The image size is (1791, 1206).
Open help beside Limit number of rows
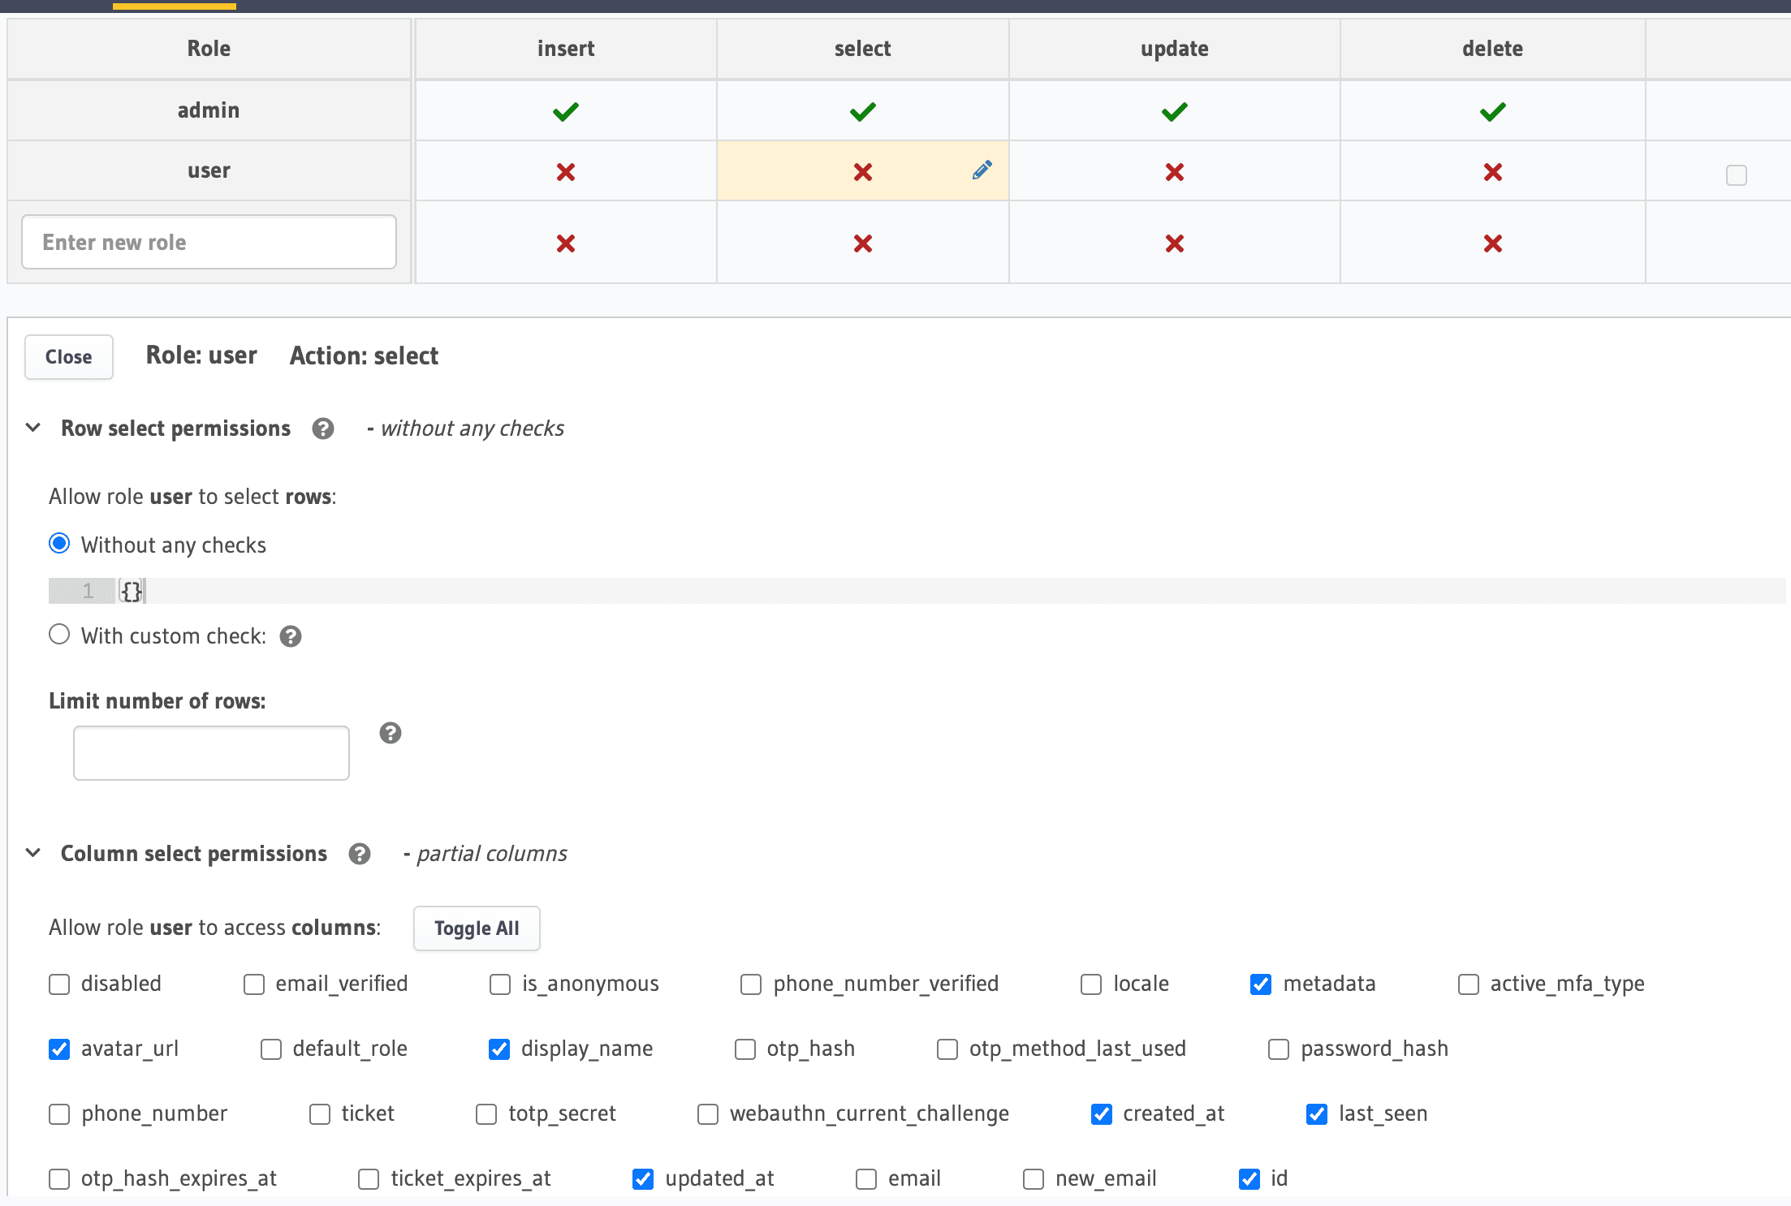pos(391,733)
